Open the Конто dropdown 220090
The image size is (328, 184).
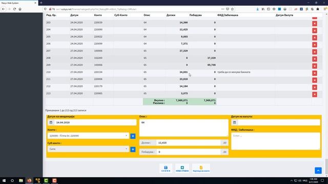click(x=88, y=135)
